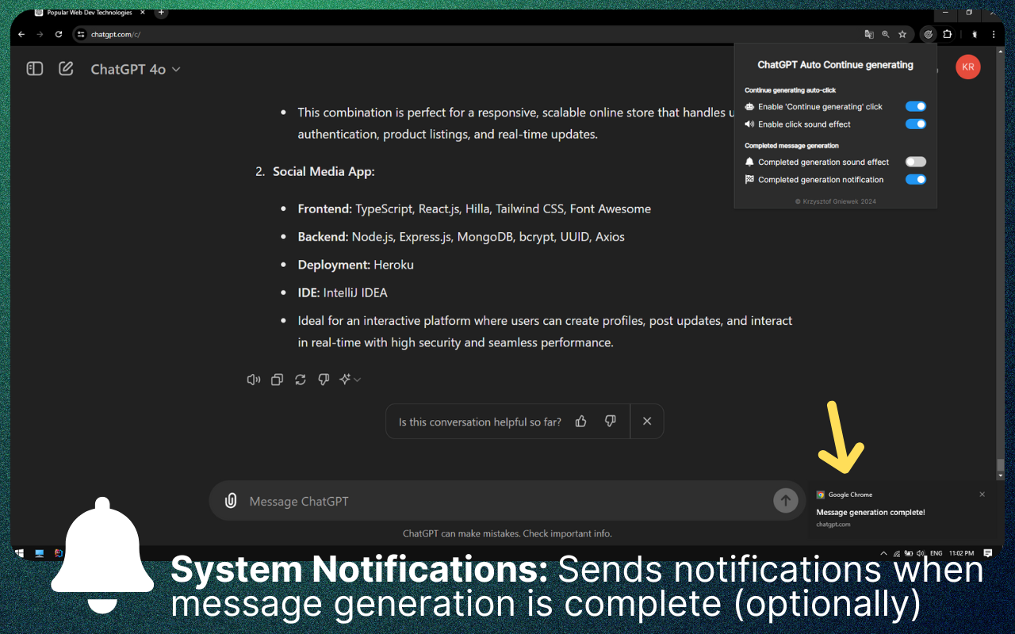Toggle Enable 'Continue generating' click switch

916,106
